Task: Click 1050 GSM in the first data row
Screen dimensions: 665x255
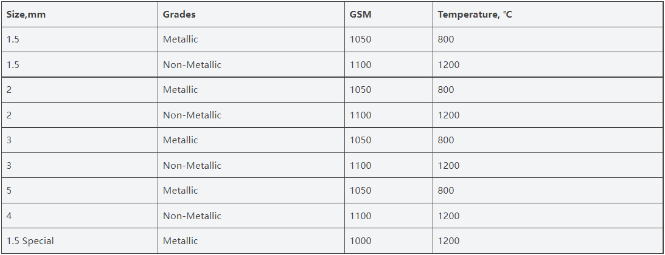Action: [389, 39]
